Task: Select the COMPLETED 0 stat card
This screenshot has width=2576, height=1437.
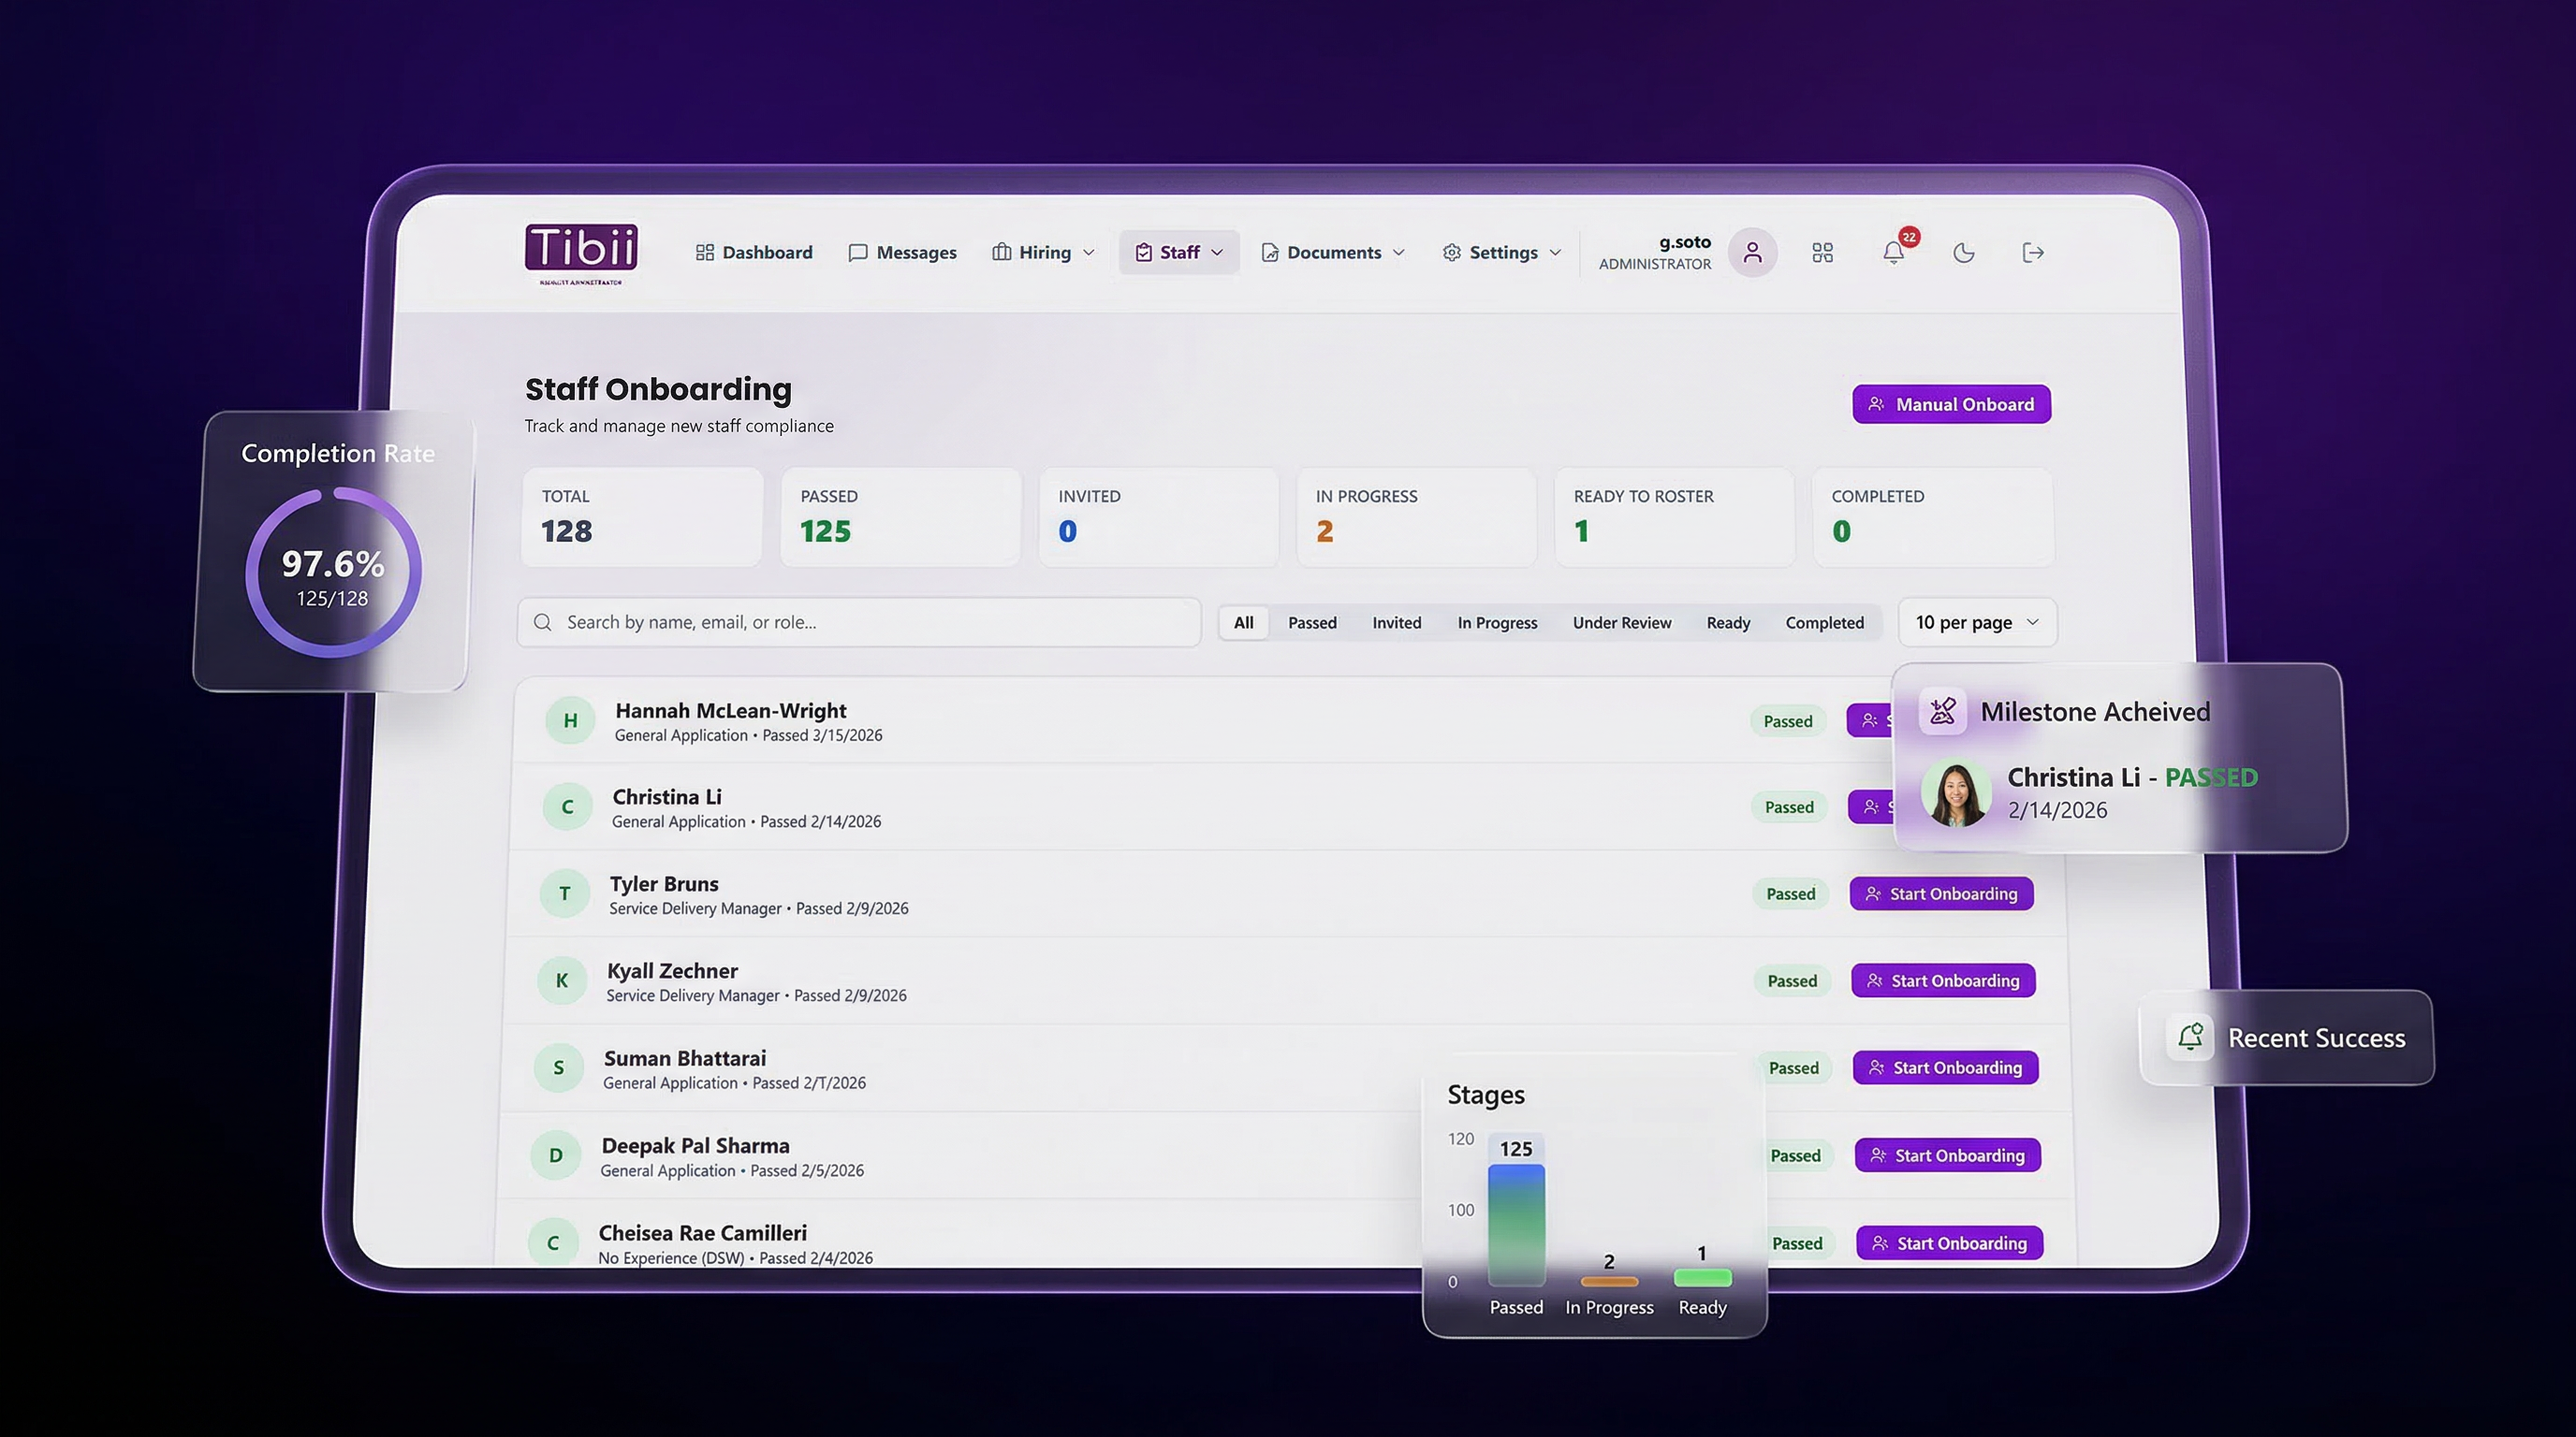Action: [1933, 516]
